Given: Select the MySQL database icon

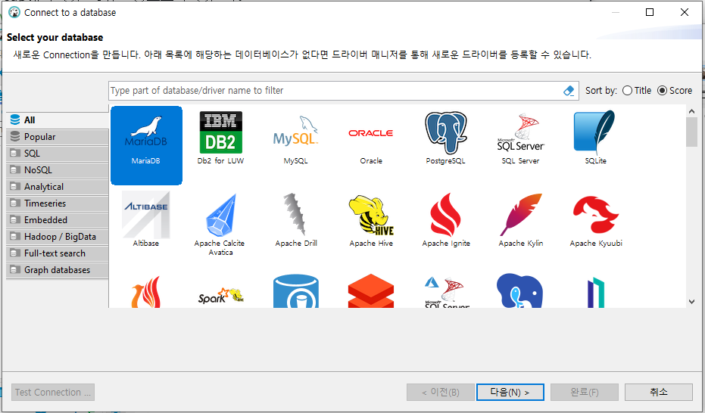Looking at the screenshot, I should [x=295, y=139].
